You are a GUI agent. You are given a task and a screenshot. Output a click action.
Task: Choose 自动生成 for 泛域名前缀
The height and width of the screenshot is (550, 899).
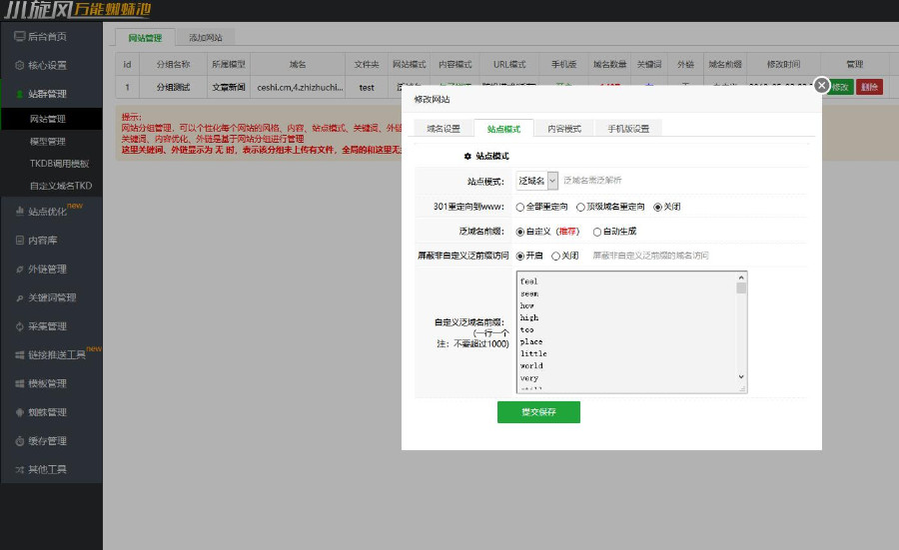(x=597, y=231)
